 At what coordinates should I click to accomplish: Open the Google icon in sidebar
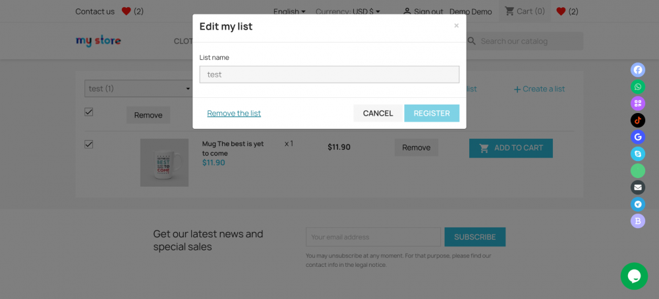pyautogui.click(x=638, y=137)
